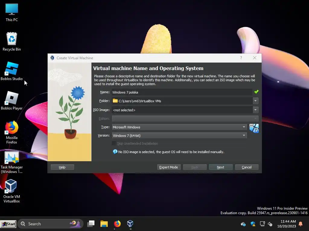This screenshot has width=309, height=231.
Task: Click the OneDrive cloud tray icon
Action: 243,224
